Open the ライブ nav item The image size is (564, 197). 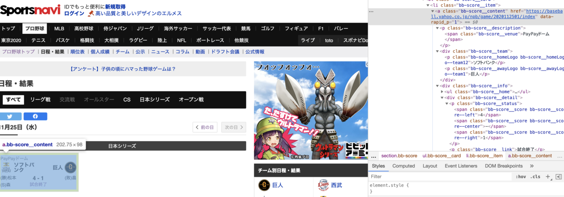(308, 40)
